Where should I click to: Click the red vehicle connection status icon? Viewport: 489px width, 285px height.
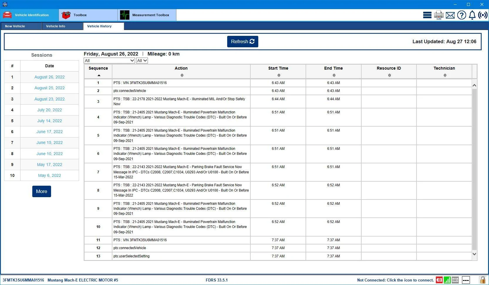[x=439, y=280]
